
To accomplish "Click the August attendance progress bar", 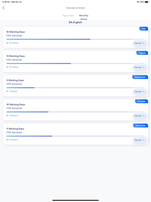I will pyautogui.click(x=75, y=64).
